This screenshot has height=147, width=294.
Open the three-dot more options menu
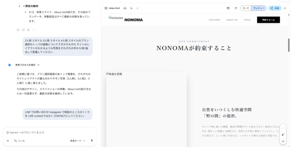[x=33, y=30]
